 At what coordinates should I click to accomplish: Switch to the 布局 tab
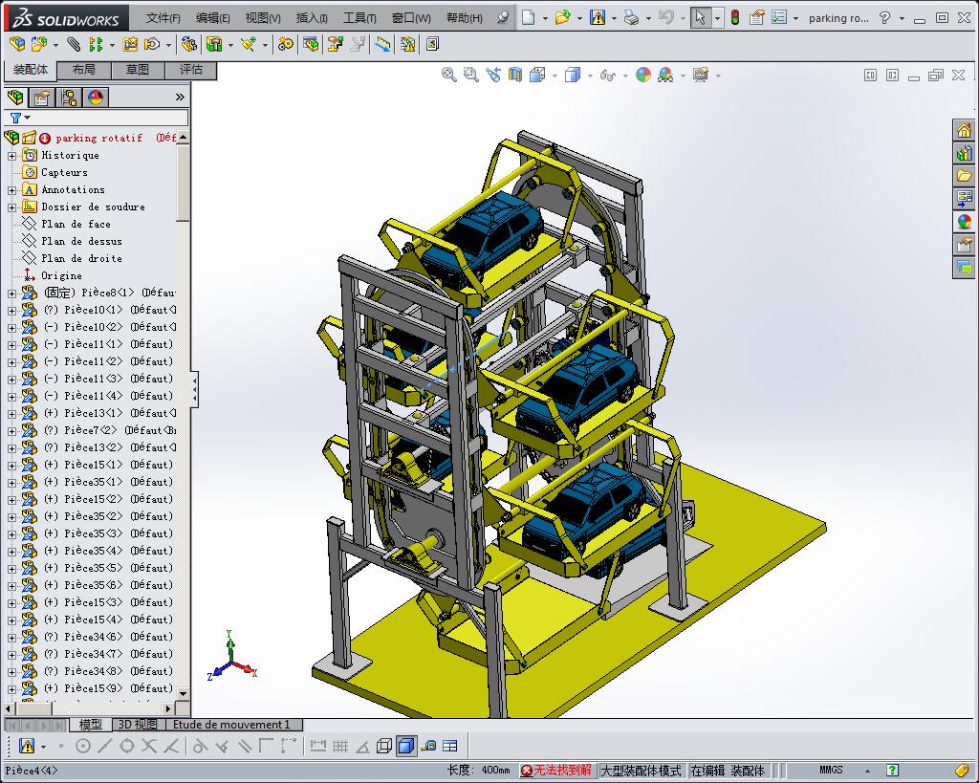[x=84, y=70]
